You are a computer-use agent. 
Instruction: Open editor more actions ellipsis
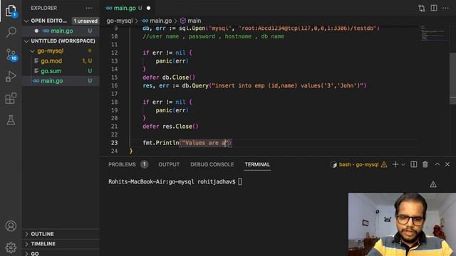(x=445, y=8)
